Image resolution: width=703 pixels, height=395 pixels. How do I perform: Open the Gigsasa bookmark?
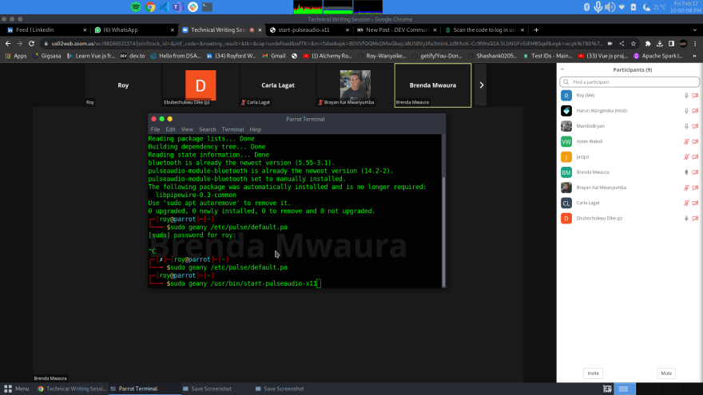[47, 56]
